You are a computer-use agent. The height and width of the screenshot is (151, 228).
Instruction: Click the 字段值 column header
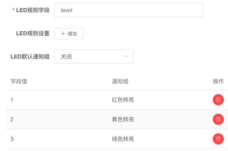(x=19, y=81)
